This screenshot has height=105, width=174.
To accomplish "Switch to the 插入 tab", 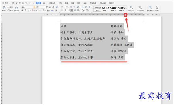I will pyautogui.click(x=45, y=3).
